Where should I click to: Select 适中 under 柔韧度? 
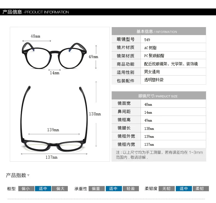184,188
